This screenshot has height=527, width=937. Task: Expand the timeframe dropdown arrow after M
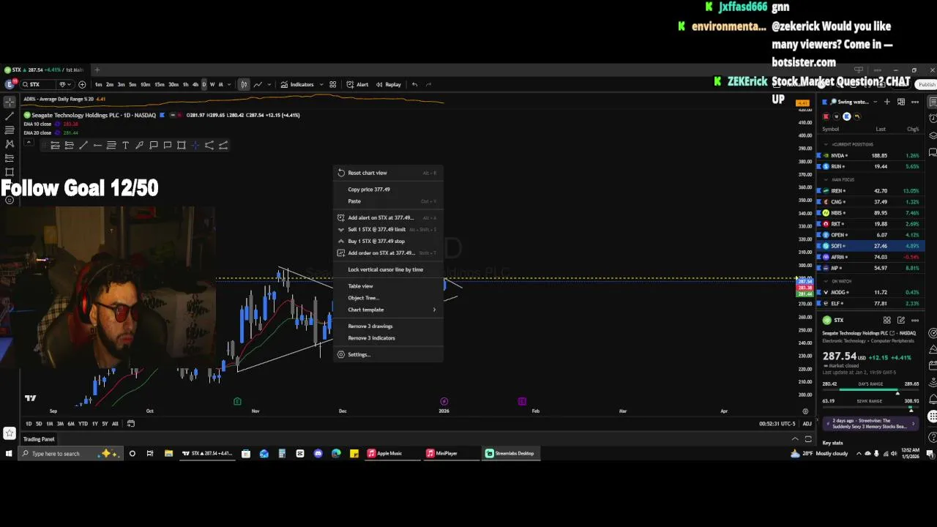click(x=230, y=84)
